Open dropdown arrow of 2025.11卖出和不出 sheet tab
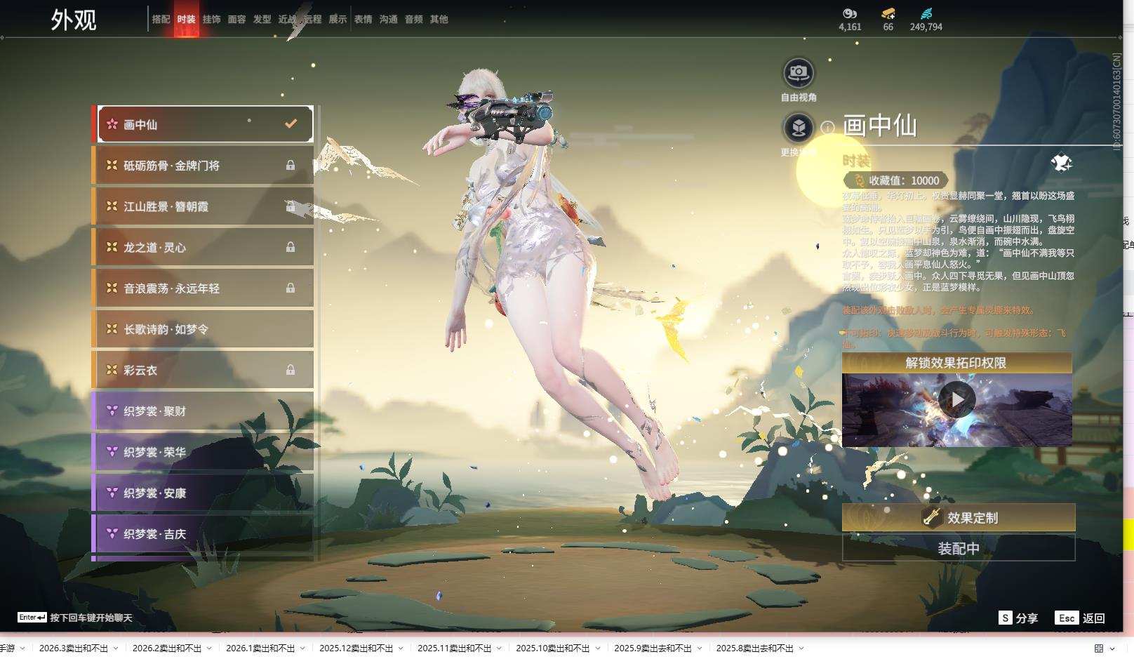 pos(499,648)
